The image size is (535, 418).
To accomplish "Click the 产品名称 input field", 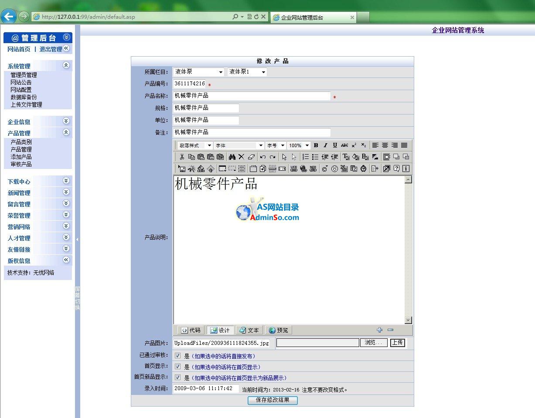I will 252,96.
